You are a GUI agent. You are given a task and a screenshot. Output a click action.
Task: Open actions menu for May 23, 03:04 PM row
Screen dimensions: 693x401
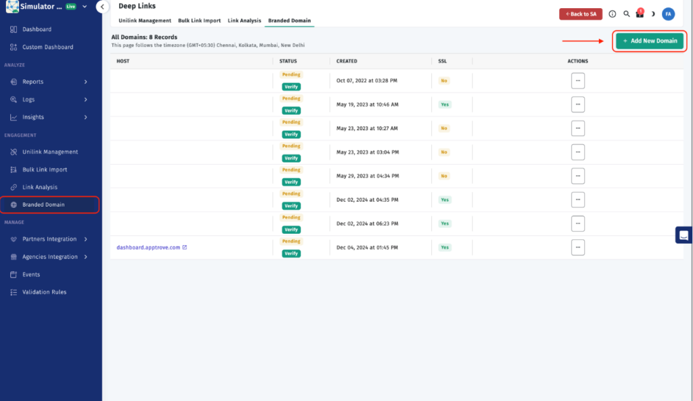578,152
